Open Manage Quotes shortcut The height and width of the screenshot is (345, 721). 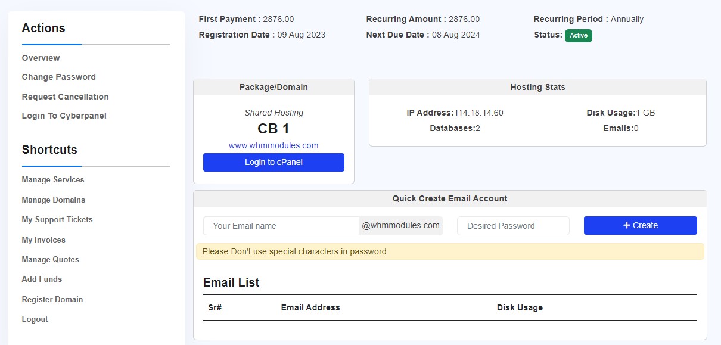pyautogui.click(x=51, y=259)
